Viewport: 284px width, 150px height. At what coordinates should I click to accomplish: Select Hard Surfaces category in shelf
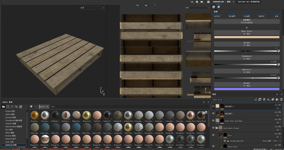click(x=14, y=127)
